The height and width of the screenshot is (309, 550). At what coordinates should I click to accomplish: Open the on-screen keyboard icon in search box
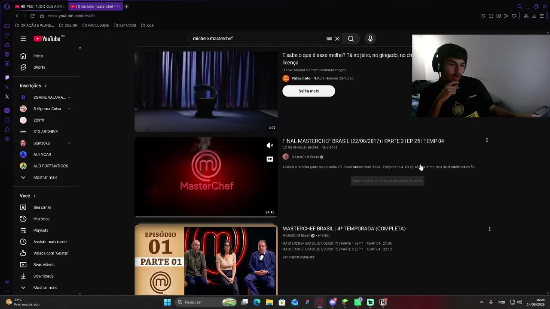click(x=329, y=39)
